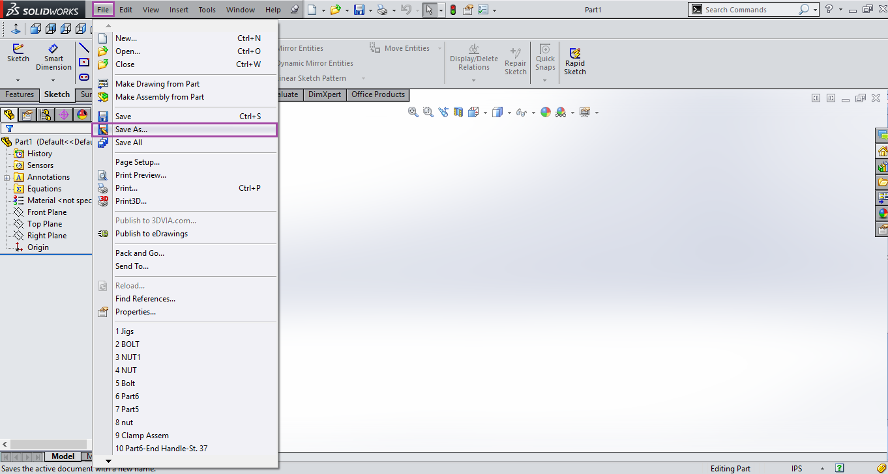
Task: Open the Hide/Show Items dropdown arrow
Action: click(x=533, y=113)
